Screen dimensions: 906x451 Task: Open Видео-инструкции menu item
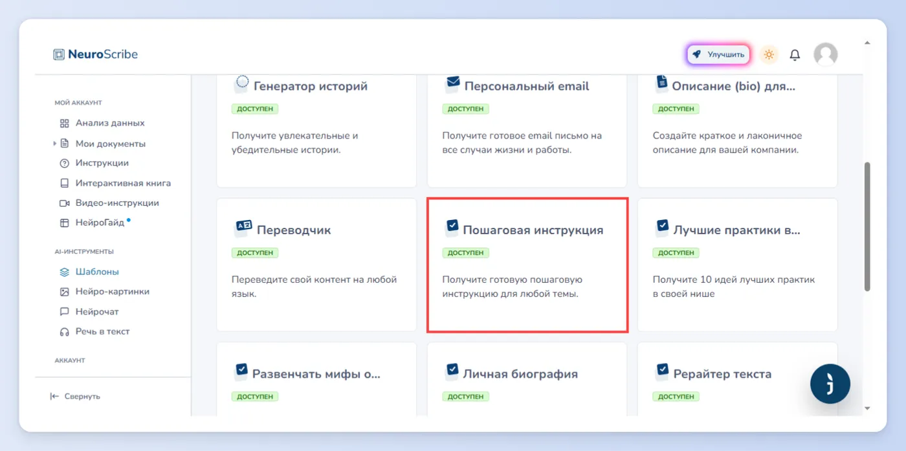point(117,203)
